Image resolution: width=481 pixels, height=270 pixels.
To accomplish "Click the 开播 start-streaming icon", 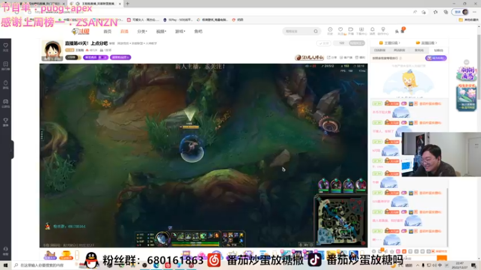I will click(x=351, y=31).
